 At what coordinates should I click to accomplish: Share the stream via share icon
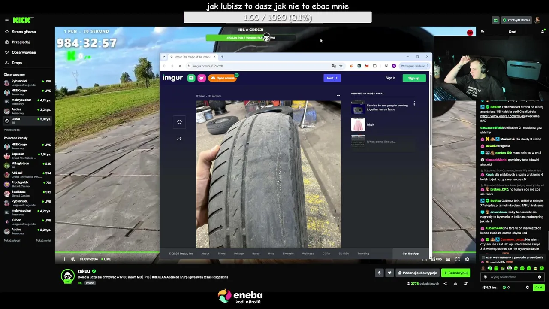click(x=445, y=284)
